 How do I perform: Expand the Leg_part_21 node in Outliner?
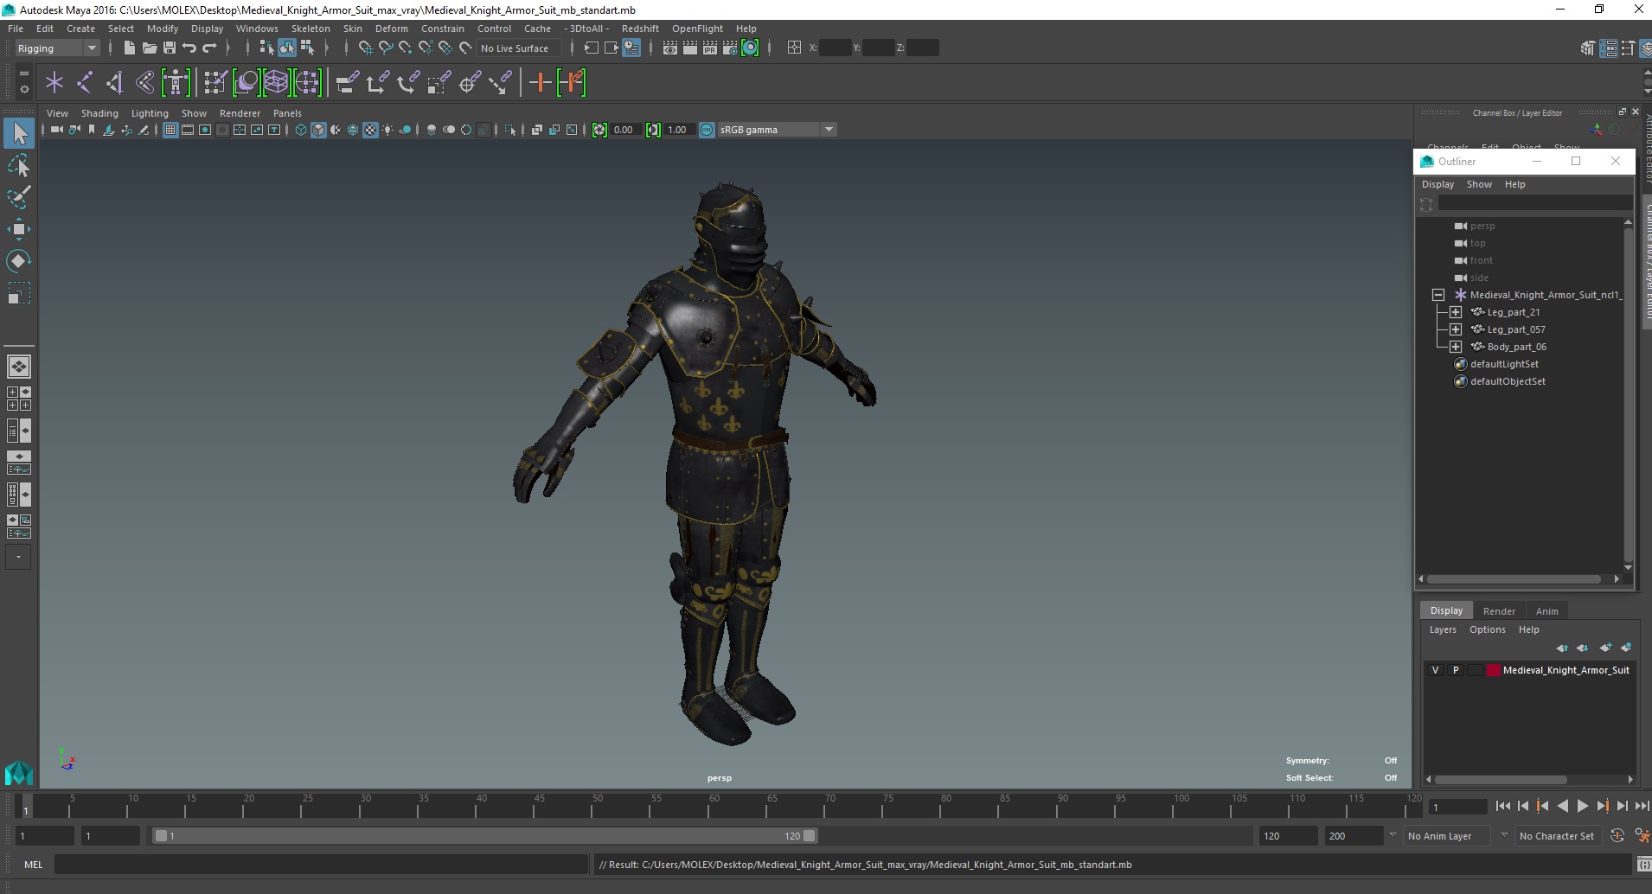click(x=1456, y=312)
